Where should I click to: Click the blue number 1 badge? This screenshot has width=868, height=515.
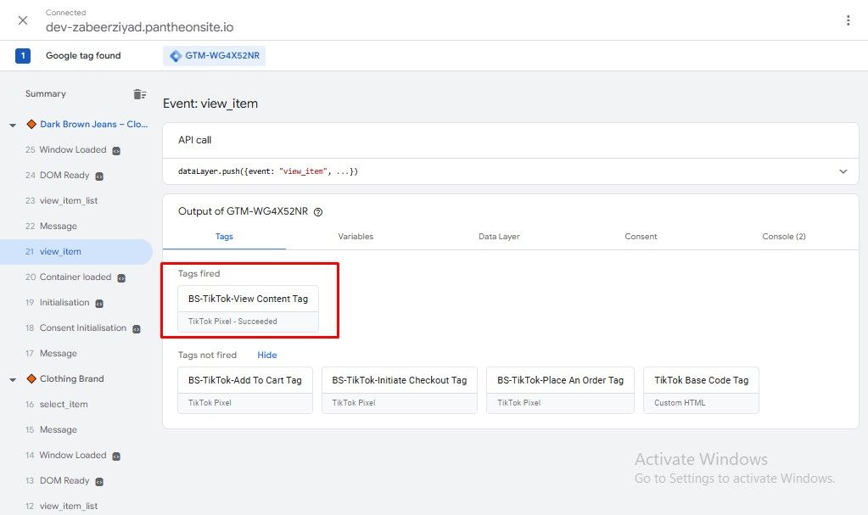23,55
